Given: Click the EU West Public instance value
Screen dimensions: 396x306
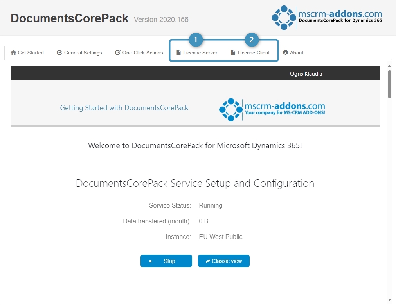Looking at the screenshot, I should coord(220,237).
